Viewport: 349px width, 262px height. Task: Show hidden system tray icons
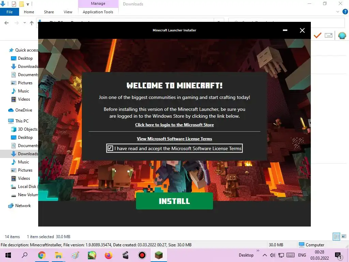point(264,255)
